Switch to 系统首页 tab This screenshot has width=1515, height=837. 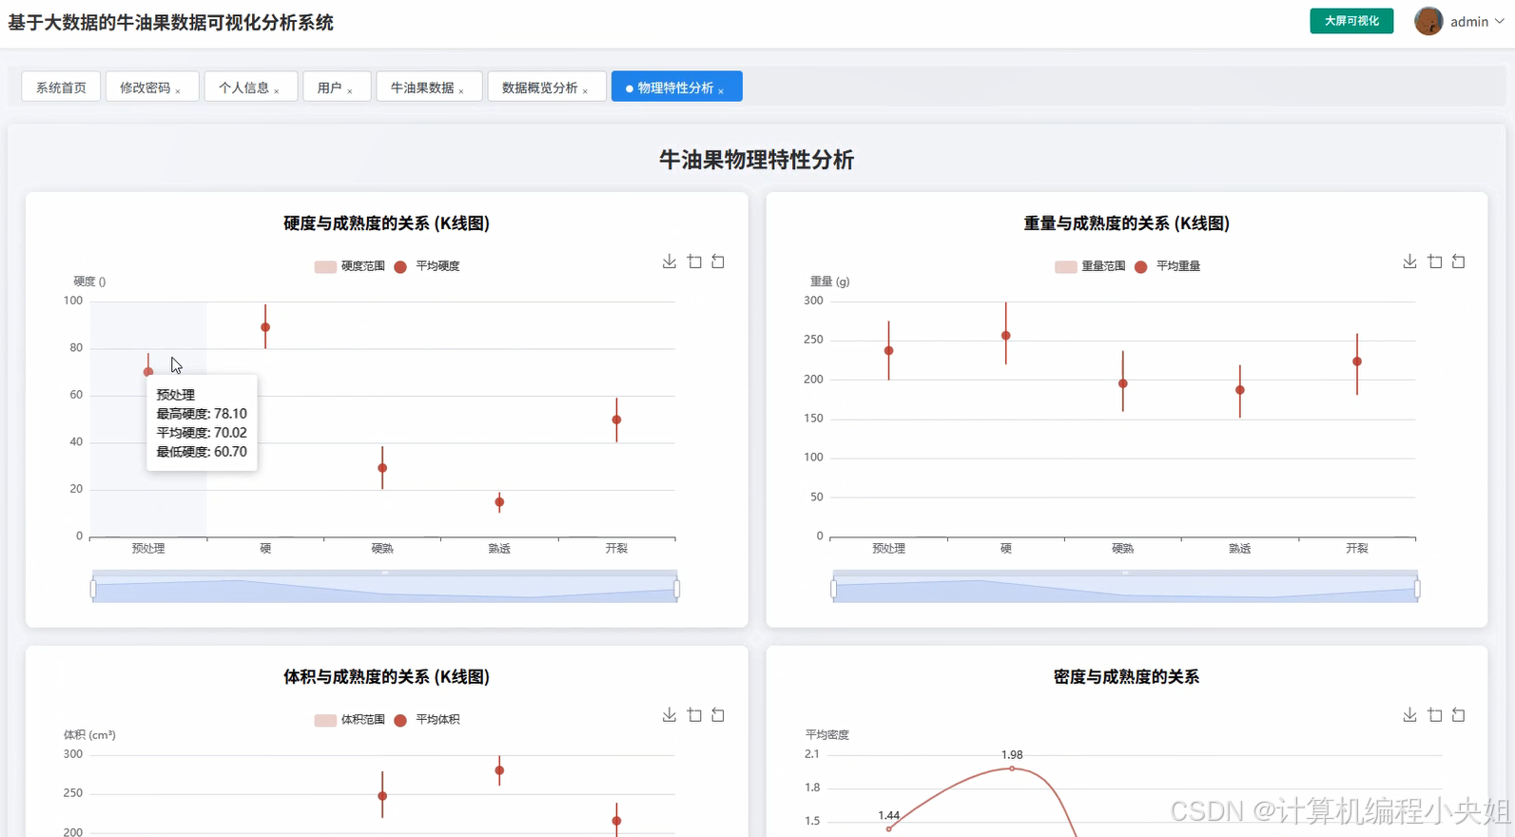[61, 87]
